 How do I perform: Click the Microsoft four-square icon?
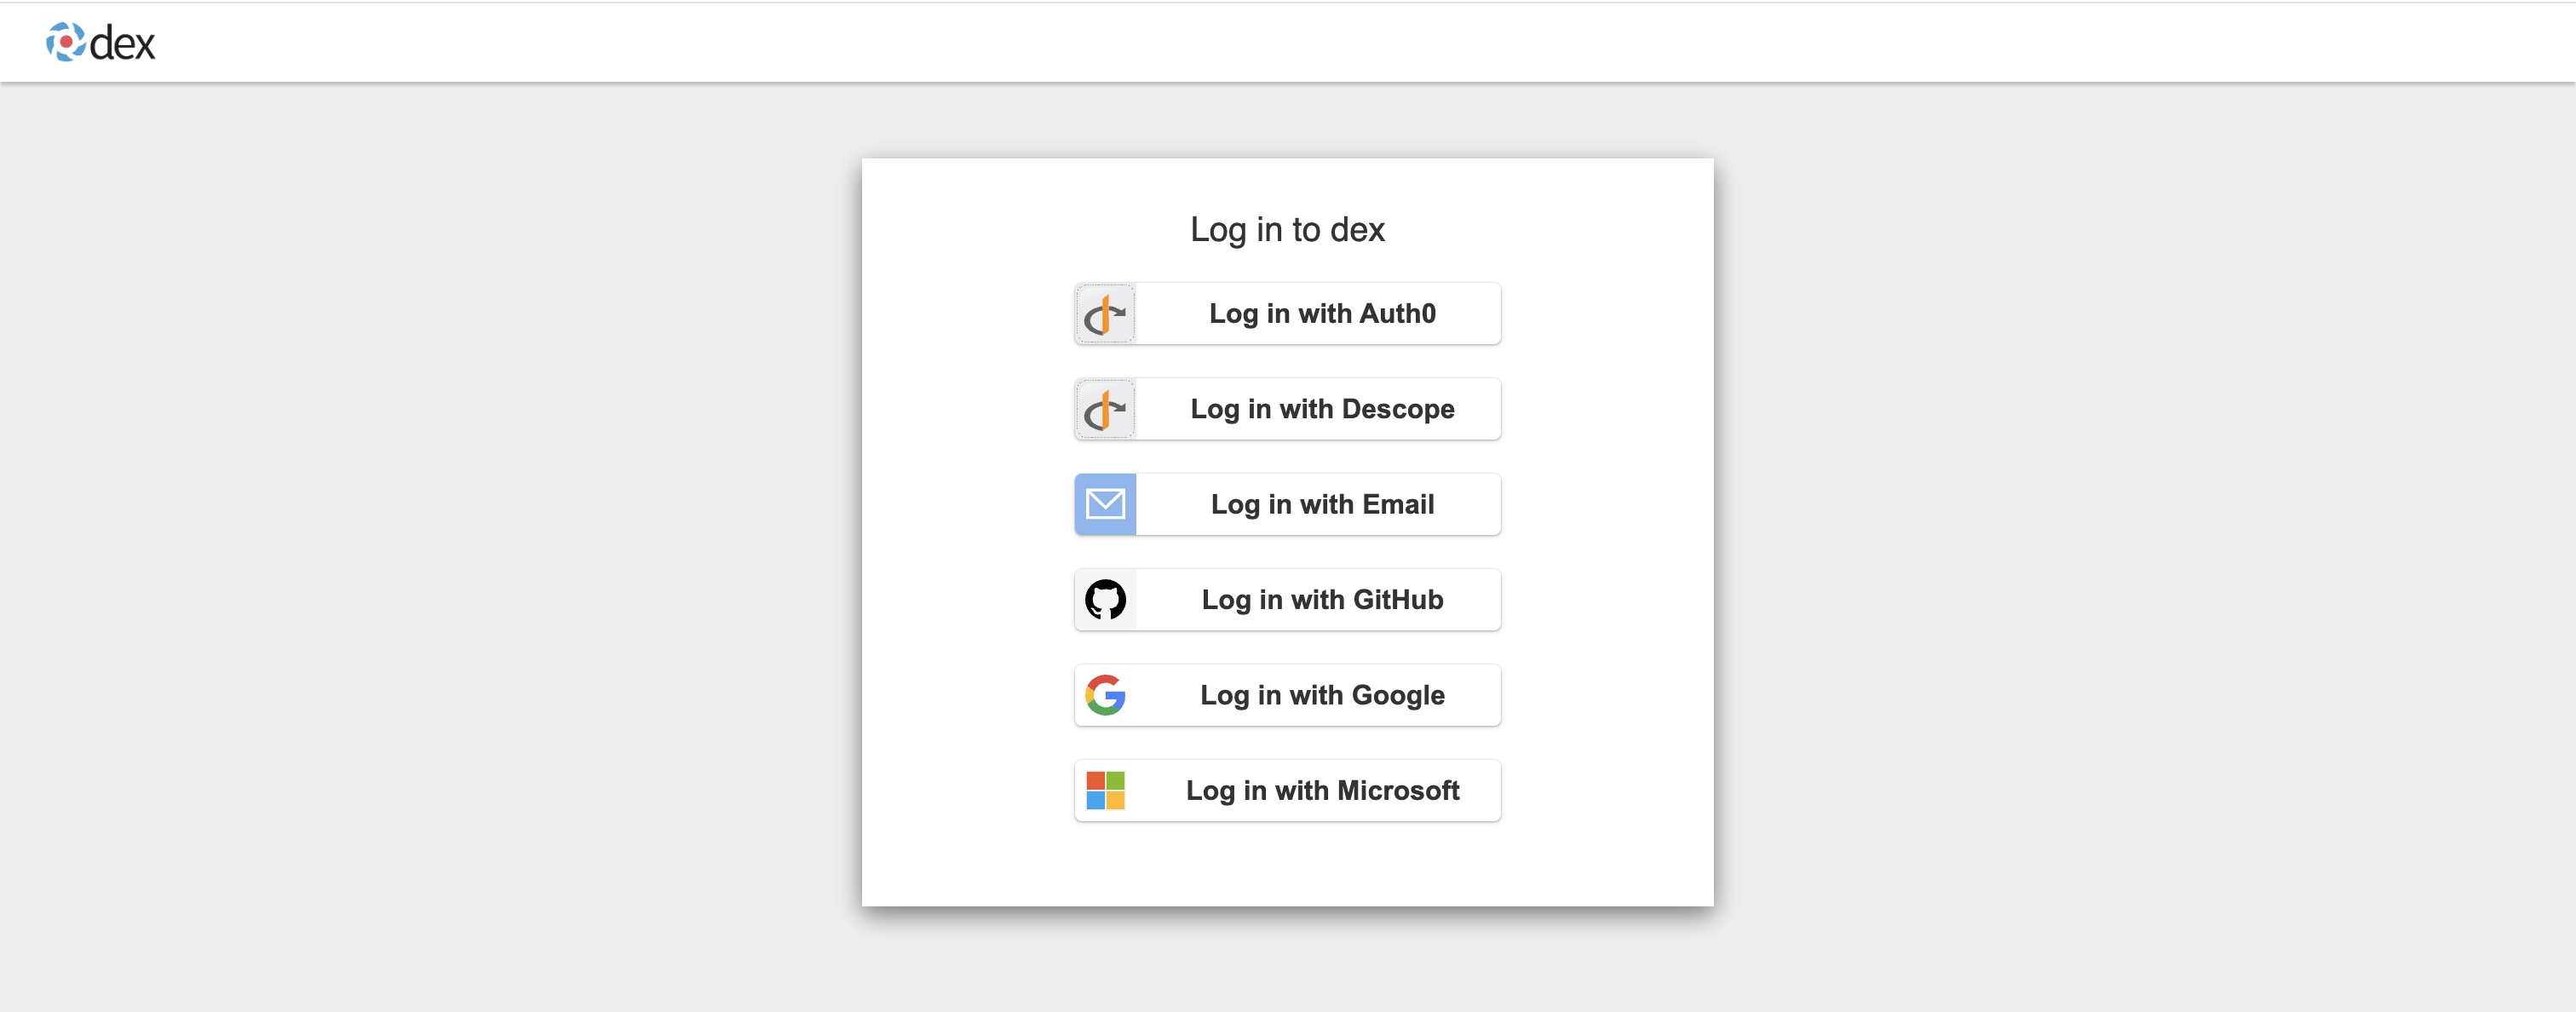tap(1105, 790)
